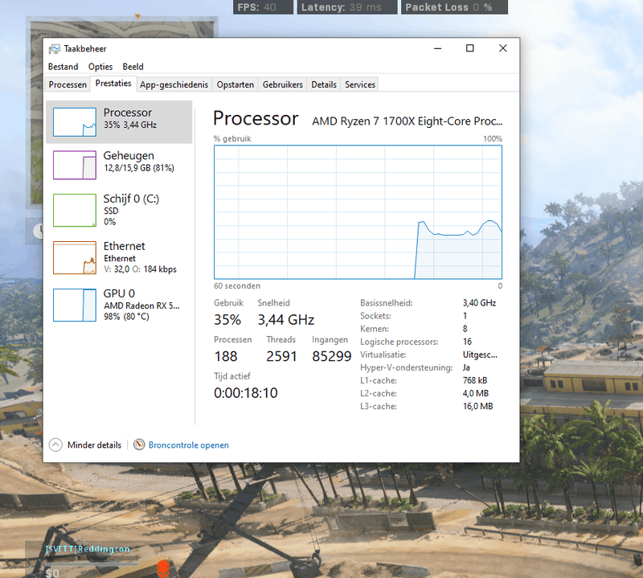
Task: Click the Minder details collapse chevron icon
Action: [x=55, y=445]
